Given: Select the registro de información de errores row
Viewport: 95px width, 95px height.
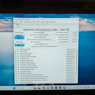Looking at the screenshot, I should (45, 77).
